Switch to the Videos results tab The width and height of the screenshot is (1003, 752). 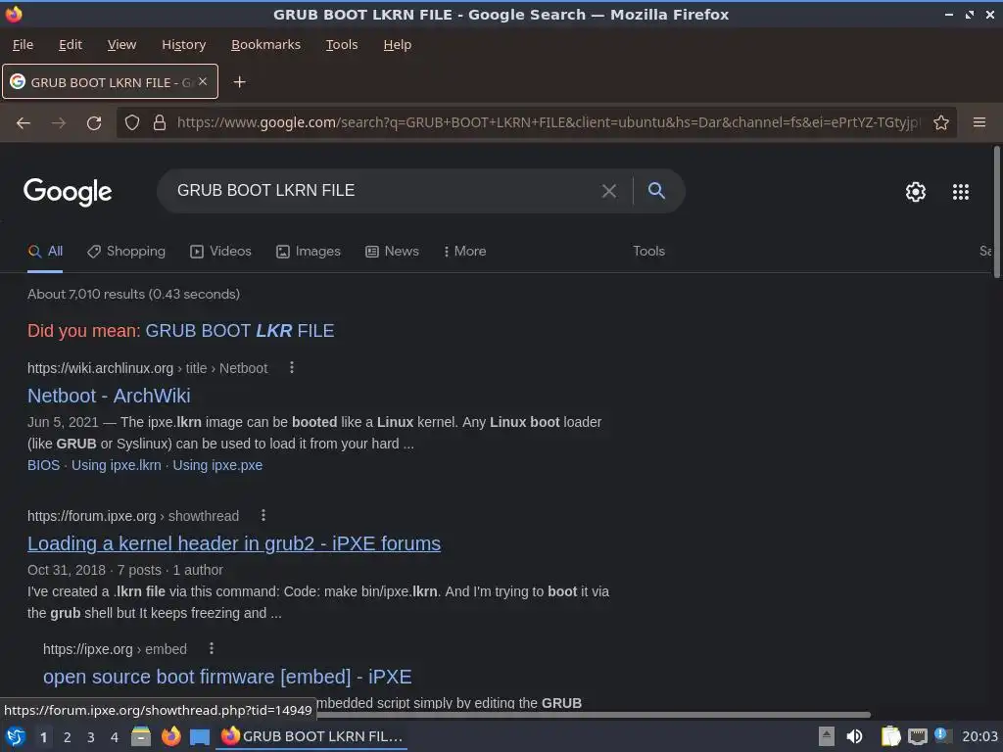(x=220, y=252)
